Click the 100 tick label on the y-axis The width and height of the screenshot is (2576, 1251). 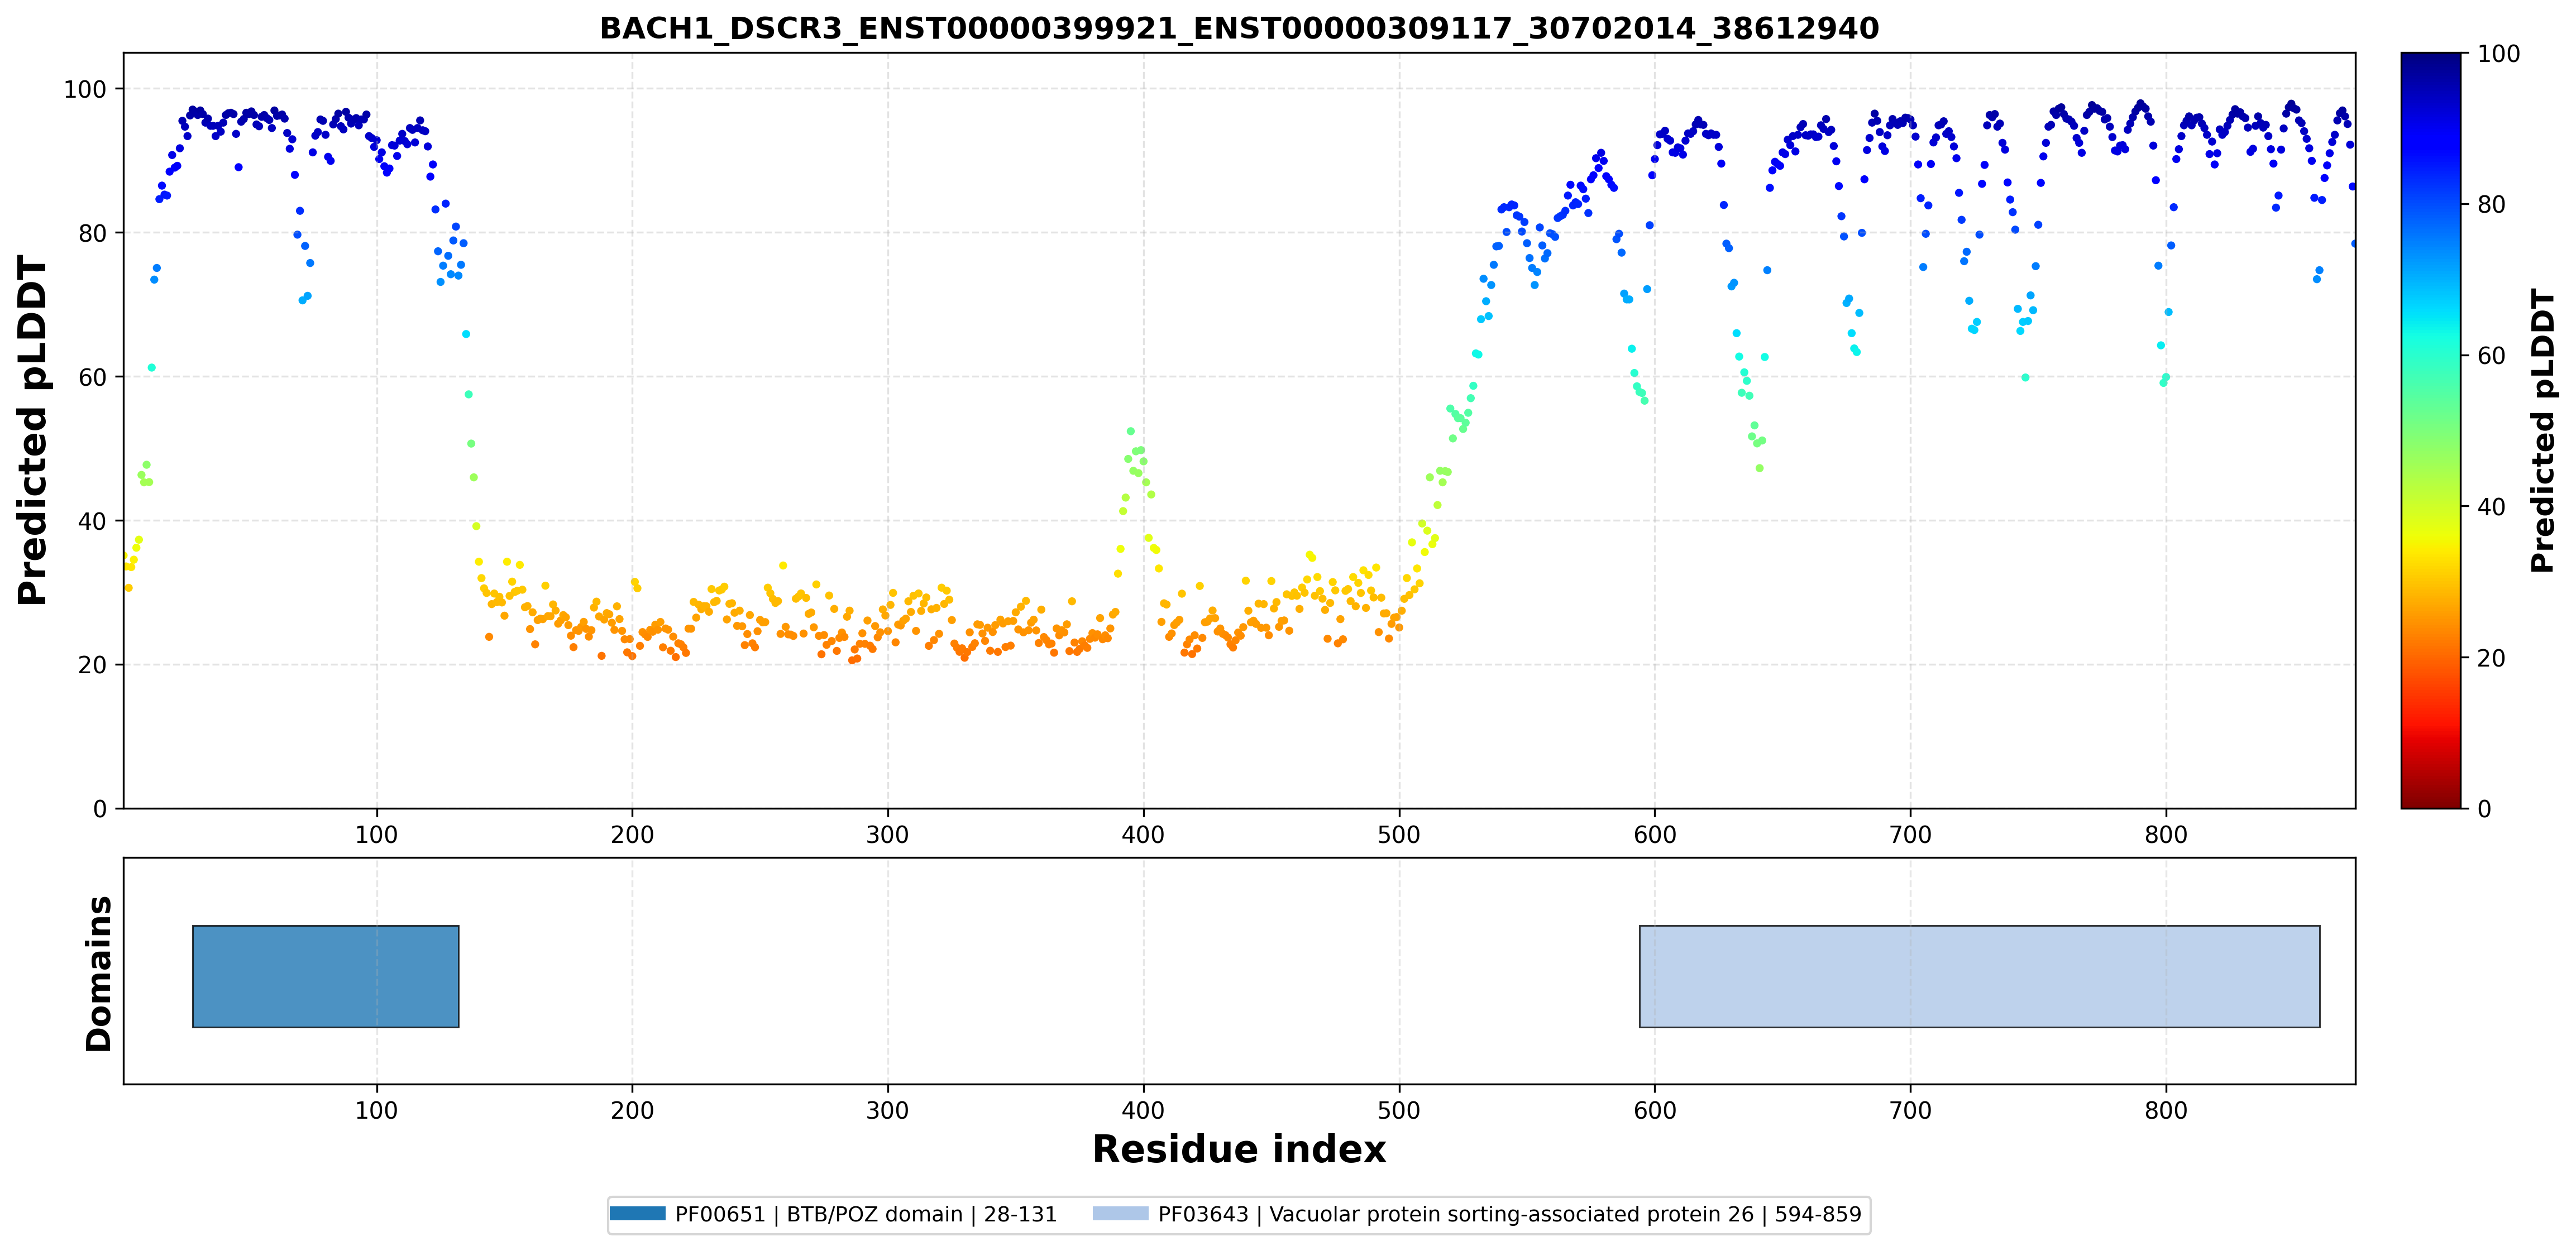pos(84,89)
